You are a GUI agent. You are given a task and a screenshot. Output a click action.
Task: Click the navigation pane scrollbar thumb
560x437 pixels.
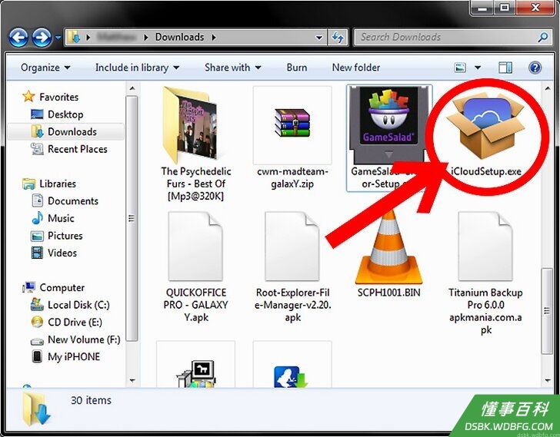132,218
